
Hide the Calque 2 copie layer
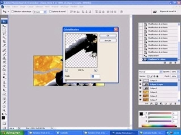coord(140,84)
